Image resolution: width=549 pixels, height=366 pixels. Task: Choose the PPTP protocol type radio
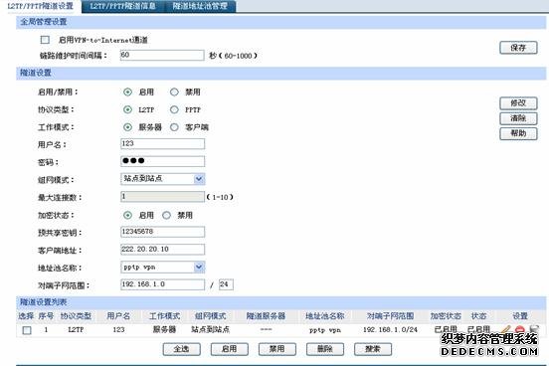pos(174,109)
